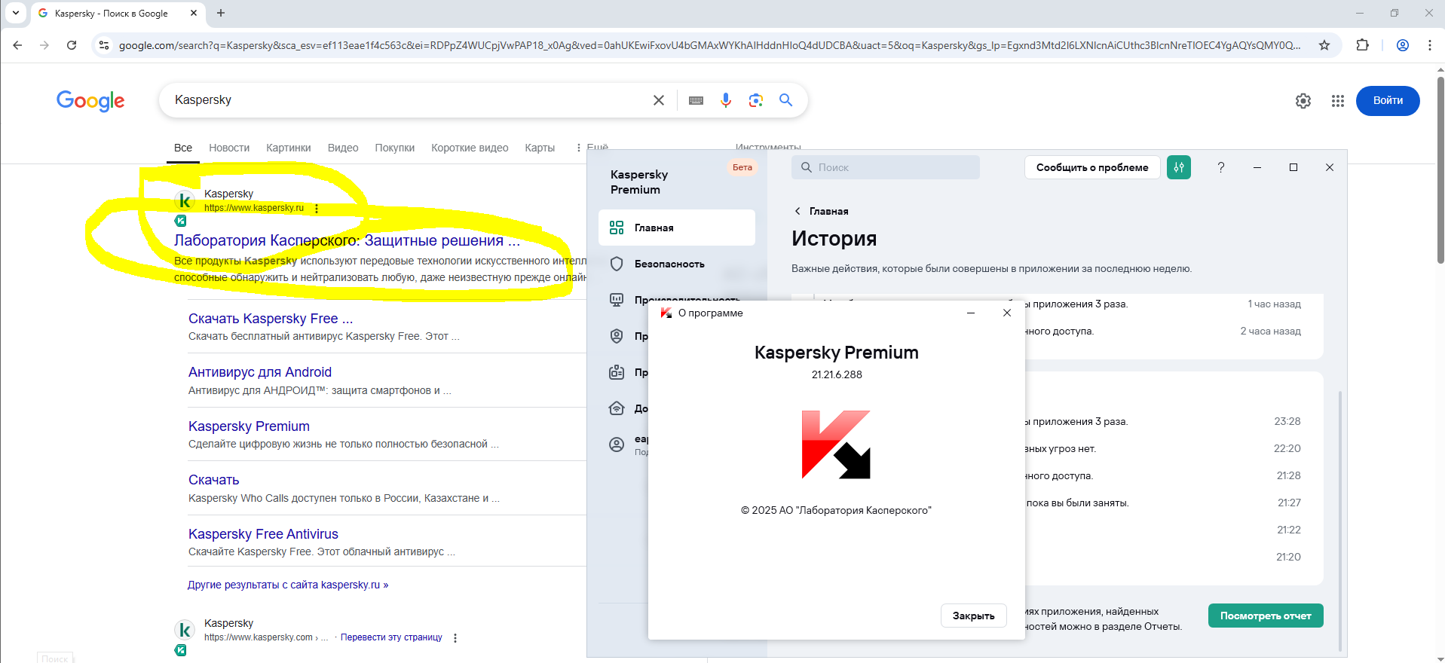Click the Kaspersky red logo in About dialog

[836, 445]
